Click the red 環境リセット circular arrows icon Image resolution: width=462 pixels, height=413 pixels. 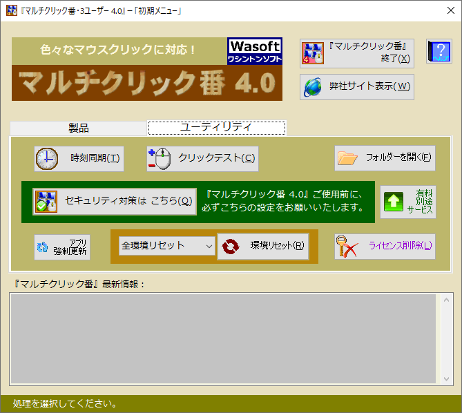(231, 246)
